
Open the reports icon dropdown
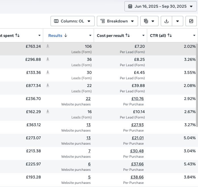click(x=149, y=21)
